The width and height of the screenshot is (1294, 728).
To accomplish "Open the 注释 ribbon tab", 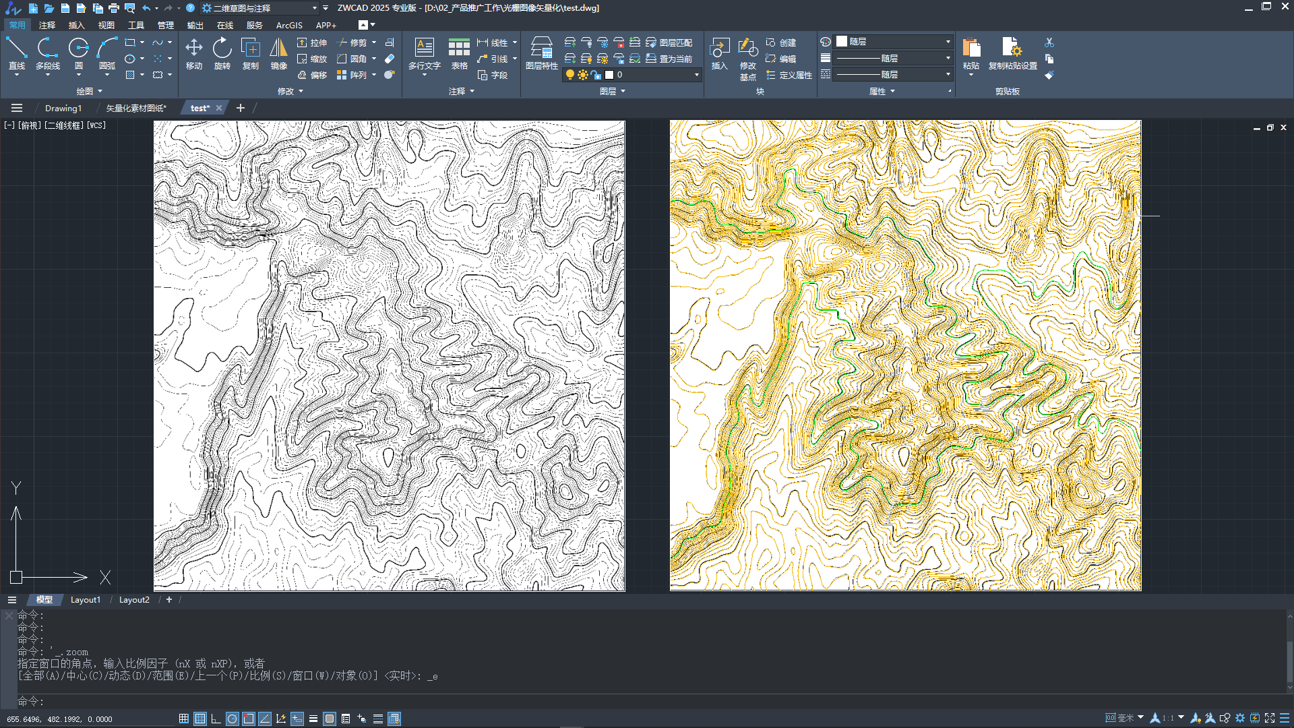I will click(47, 25).
